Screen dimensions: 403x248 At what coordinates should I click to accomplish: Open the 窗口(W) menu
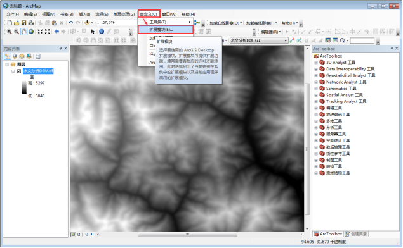click(169, 14)
